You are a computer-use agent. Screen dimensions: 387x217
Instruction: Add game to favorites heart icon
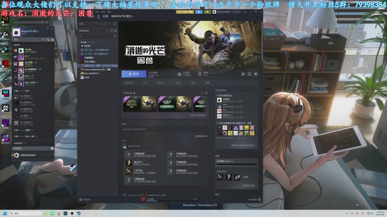click(x=256, y=74)
